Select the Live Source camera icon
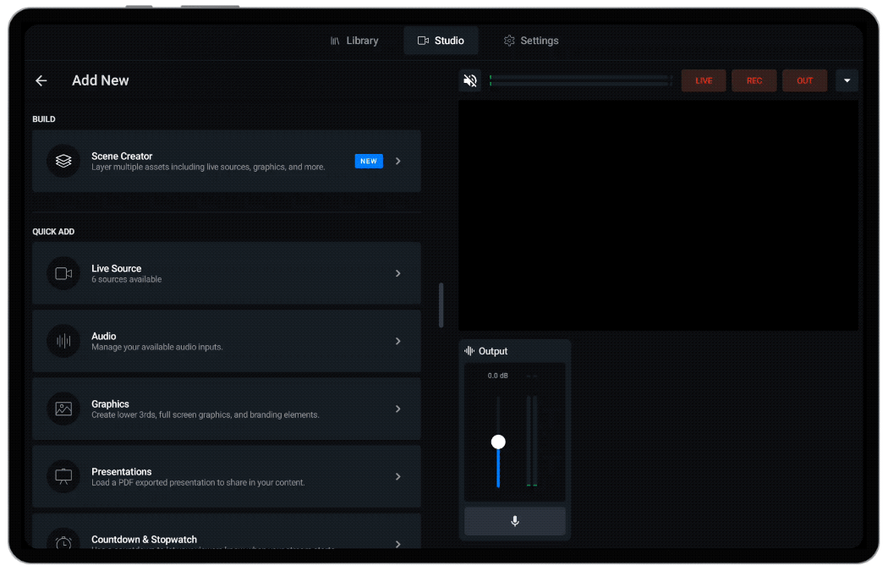 pos(63,273)
